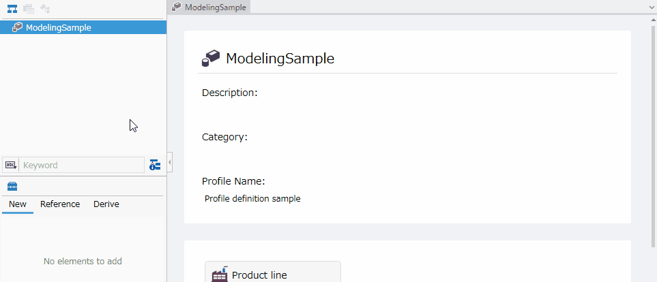Switch to the Reference tab
657x282 pixels.
60,204
